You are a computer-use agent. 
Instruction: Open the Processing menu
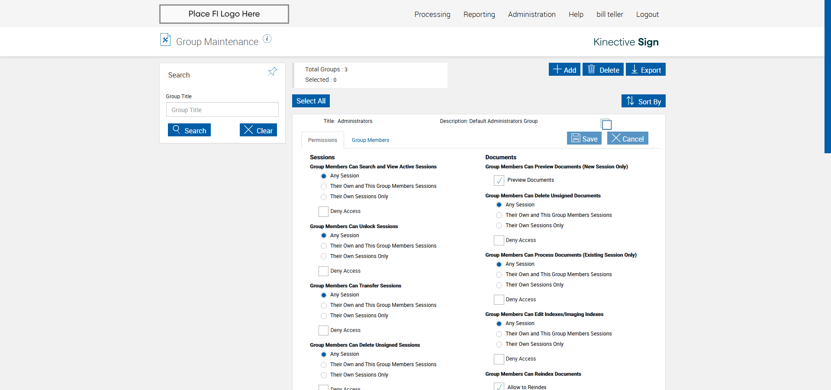432,14
